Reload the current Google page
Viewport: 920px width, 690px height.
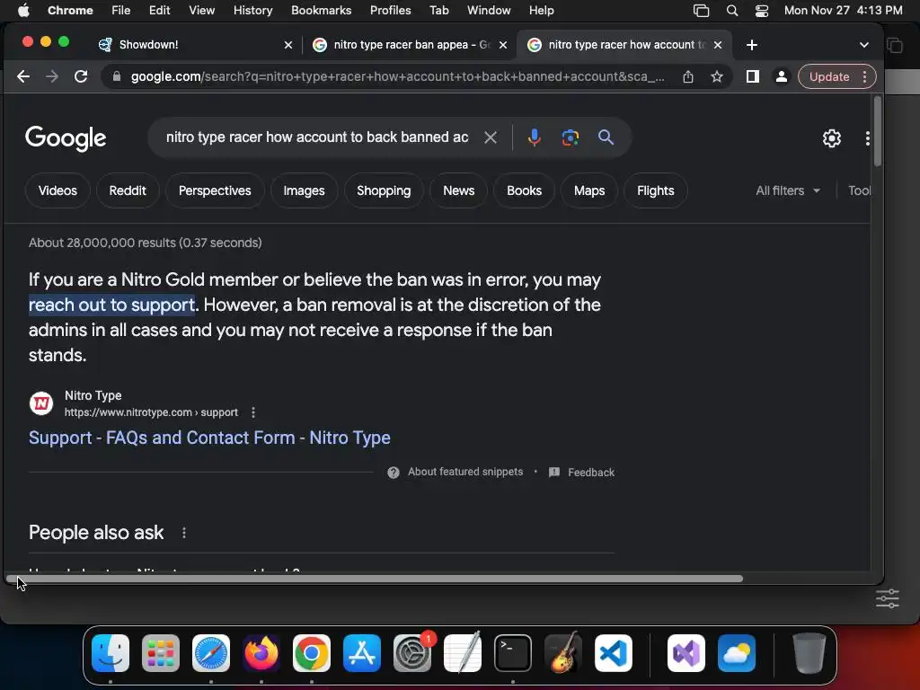[x=81, y=76]
